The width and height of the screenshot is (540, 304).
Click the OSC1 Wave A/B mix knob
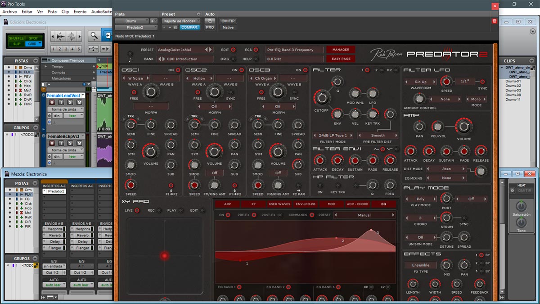(x=152, y=92)
